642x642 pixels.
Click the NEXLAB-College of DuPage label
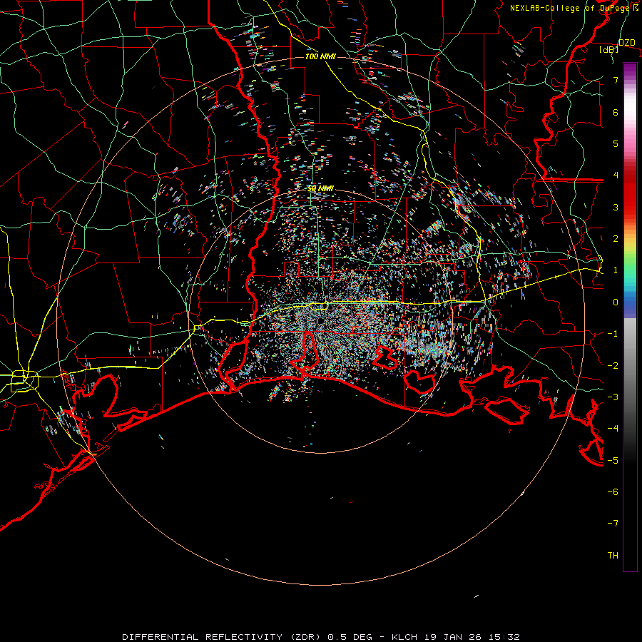[571, 8]
